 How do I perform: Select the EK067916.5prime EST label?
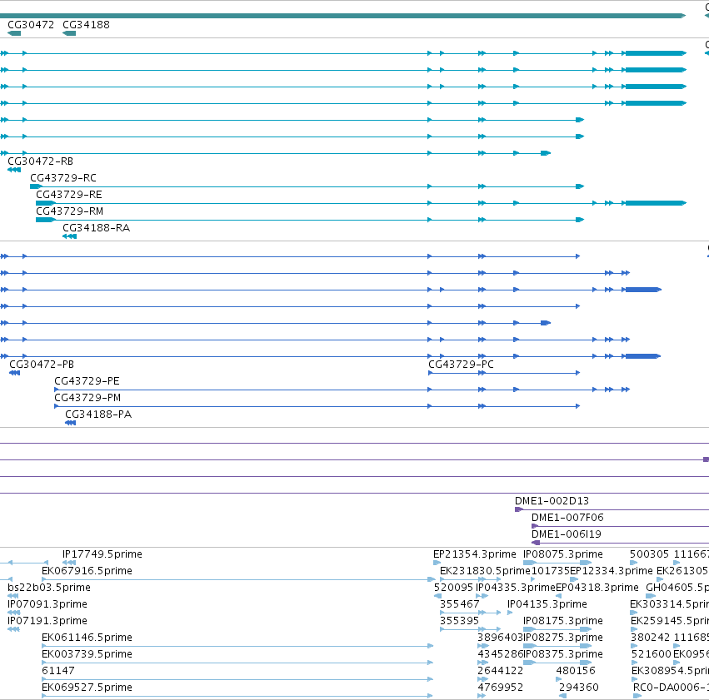pyautogui.click(x=87, y=571)
